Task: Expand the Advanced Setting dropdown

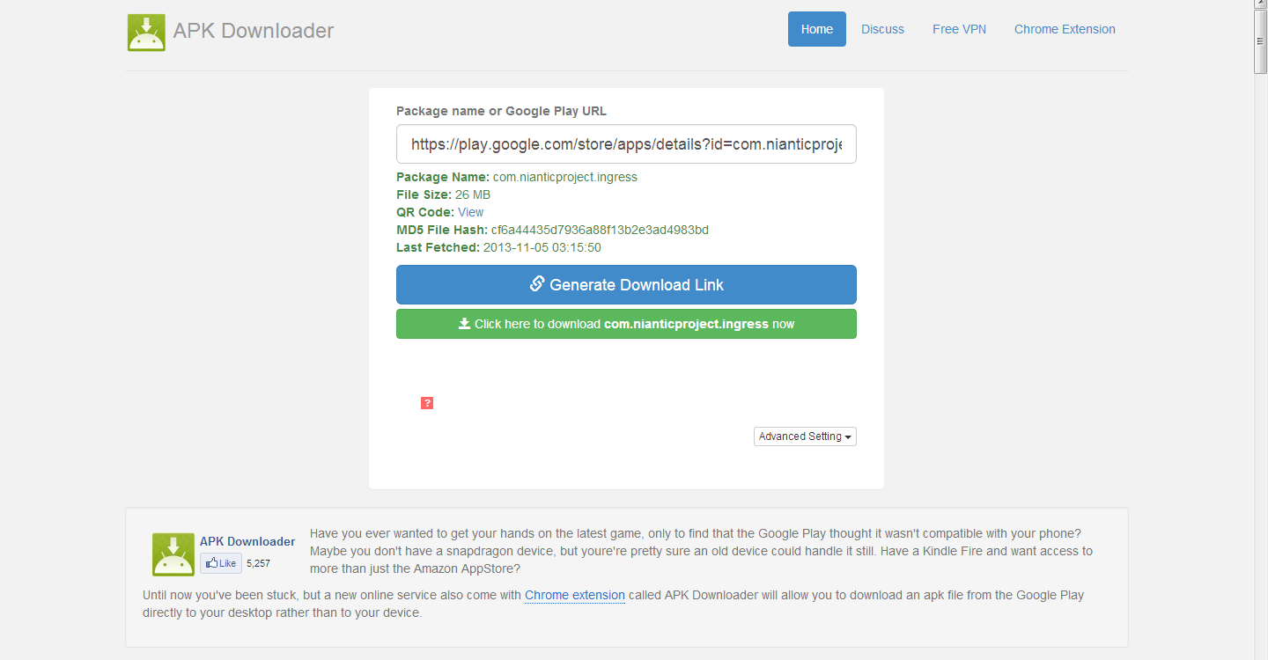Action: tap(805, 436)
